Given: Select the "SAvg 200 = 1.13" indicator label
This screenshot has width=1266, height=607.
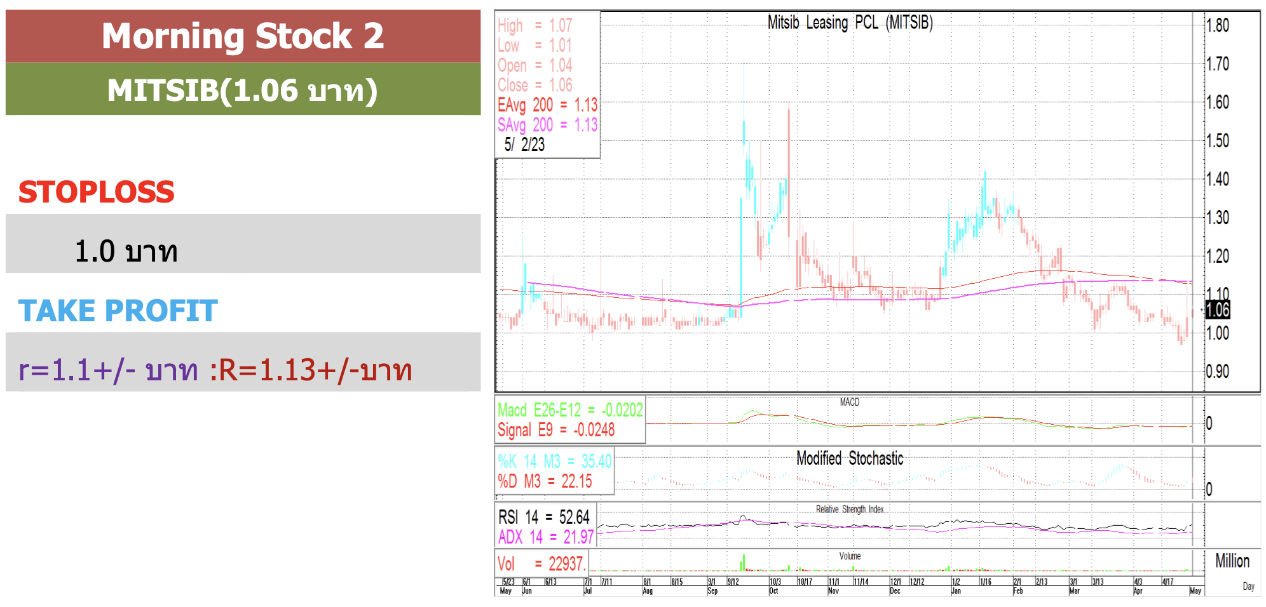Looking at the screenshot, I should click(547, 124).
